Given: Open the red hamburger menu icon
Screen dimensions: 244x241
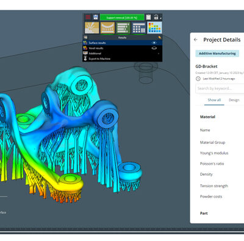Looking at the screenshot, I should coord(88,17).
